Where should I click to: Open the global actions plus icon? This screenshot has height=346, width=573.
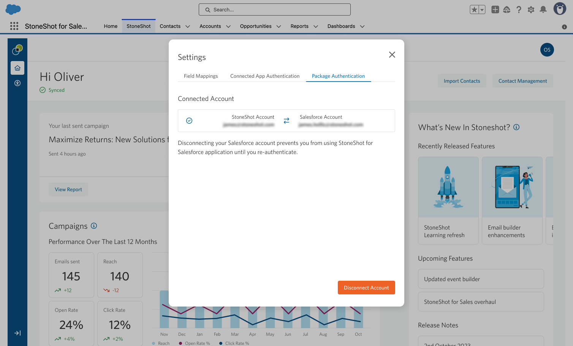[495, 9]
